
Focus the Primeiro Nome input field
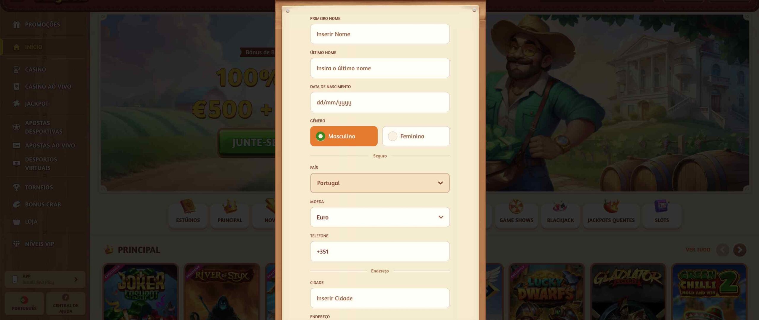379,34
